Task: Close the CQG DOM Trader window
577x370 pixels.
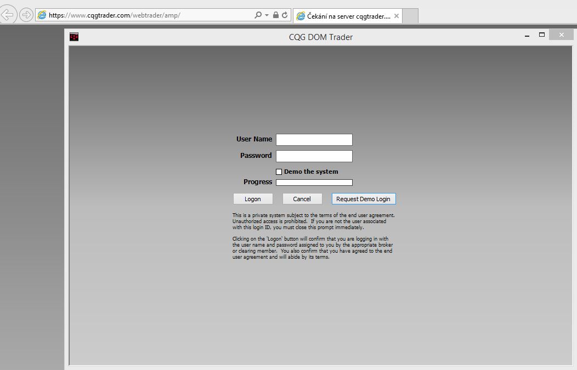Action: [x=561, y=35]
